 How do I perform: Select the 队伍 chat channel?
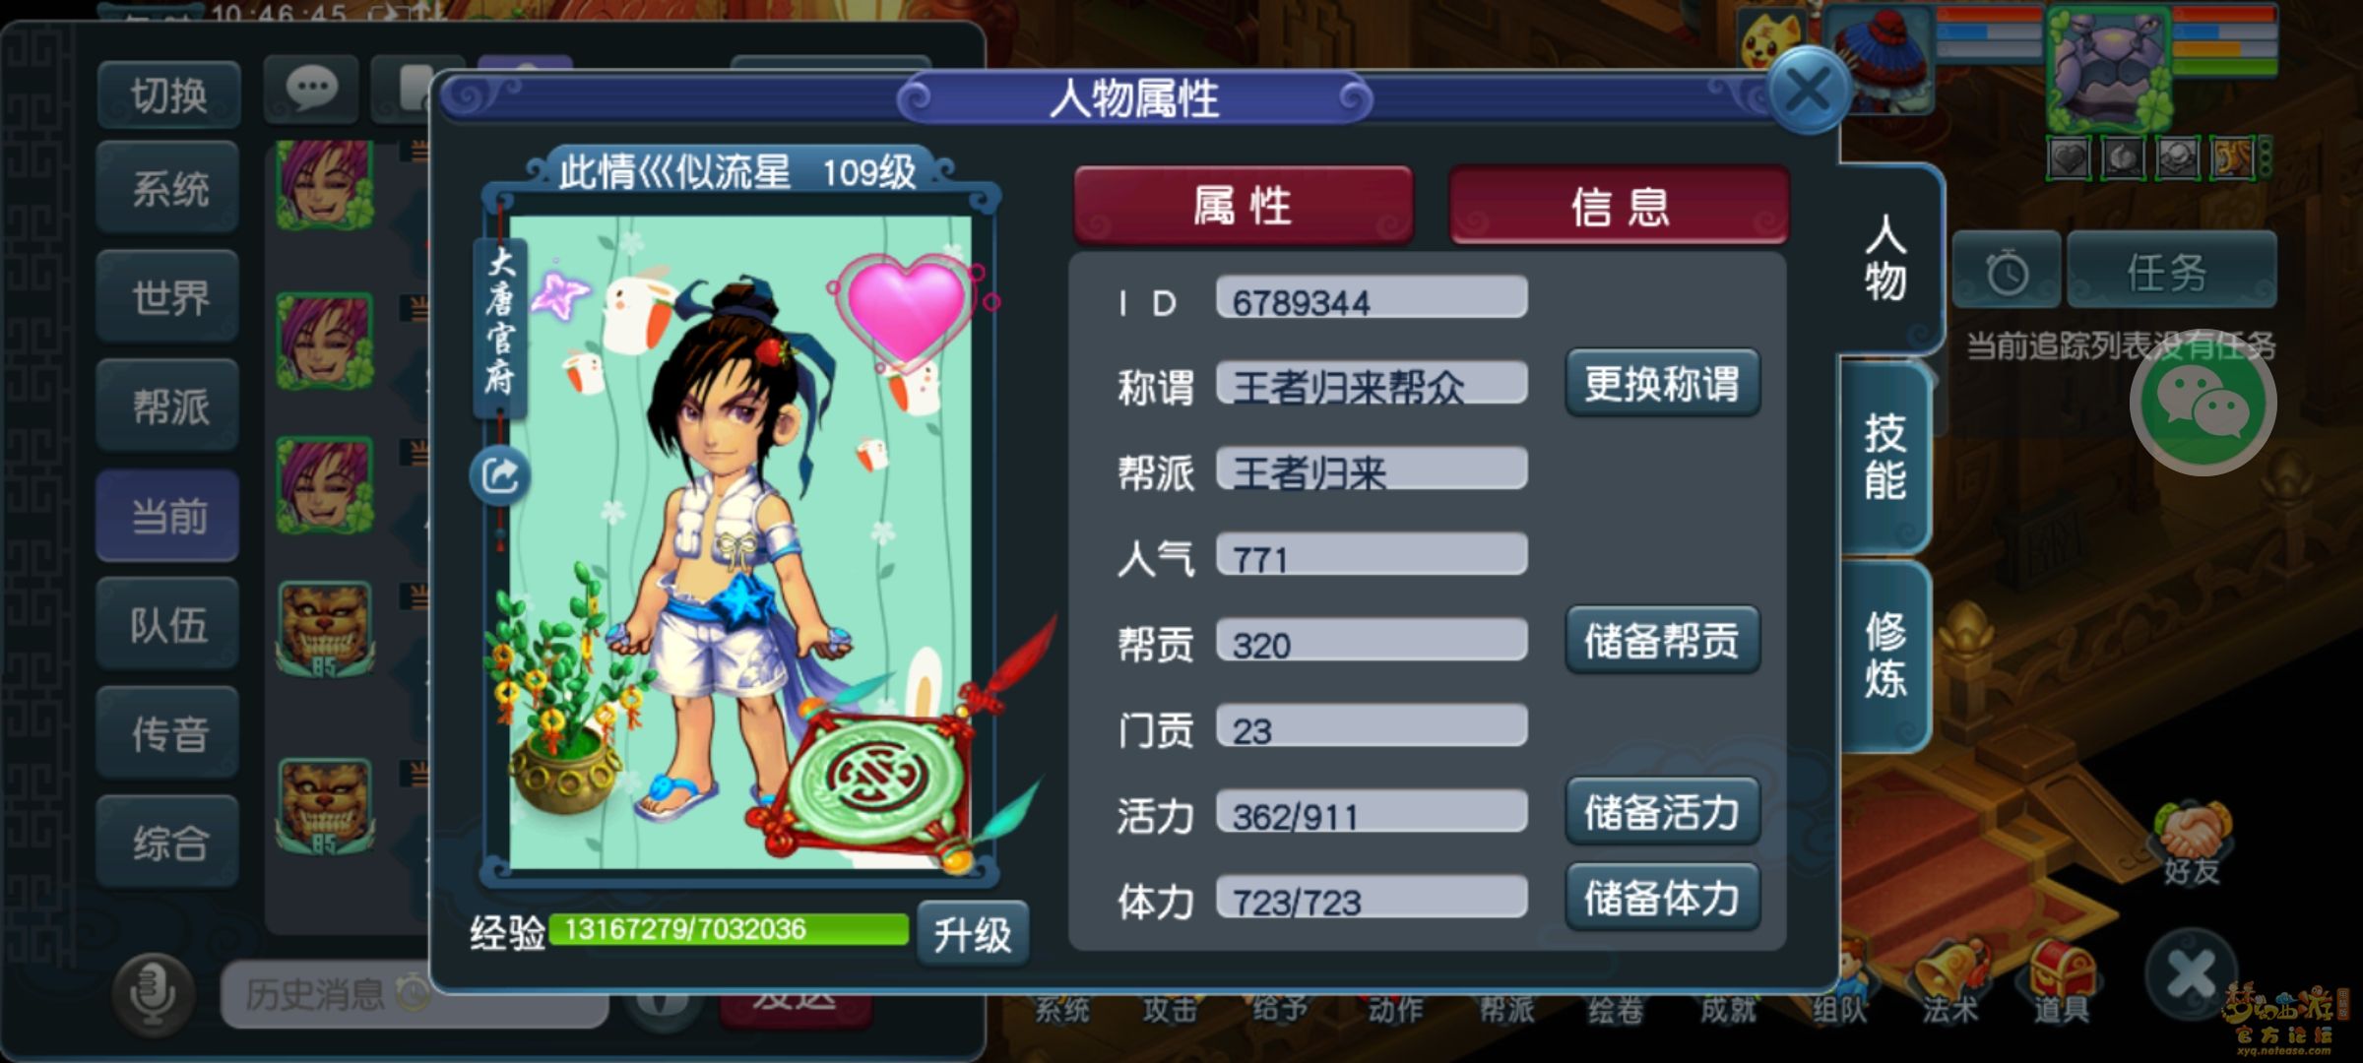168,624
